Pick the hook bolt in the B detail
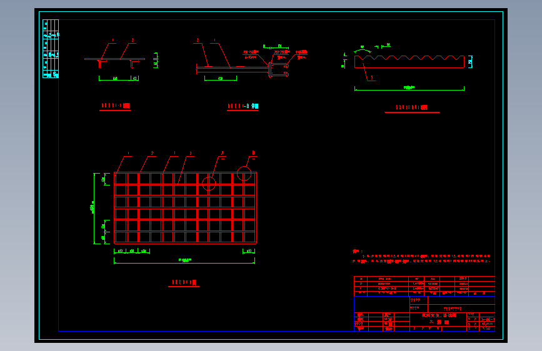 (x=279, y=69)
